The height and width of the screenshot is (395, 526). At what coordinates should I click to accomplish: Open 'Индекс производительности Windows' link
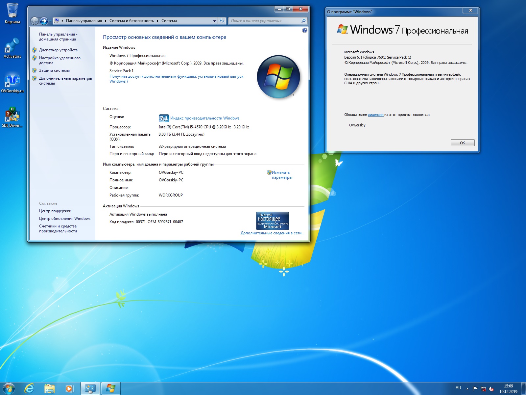[x=204, y=118]
